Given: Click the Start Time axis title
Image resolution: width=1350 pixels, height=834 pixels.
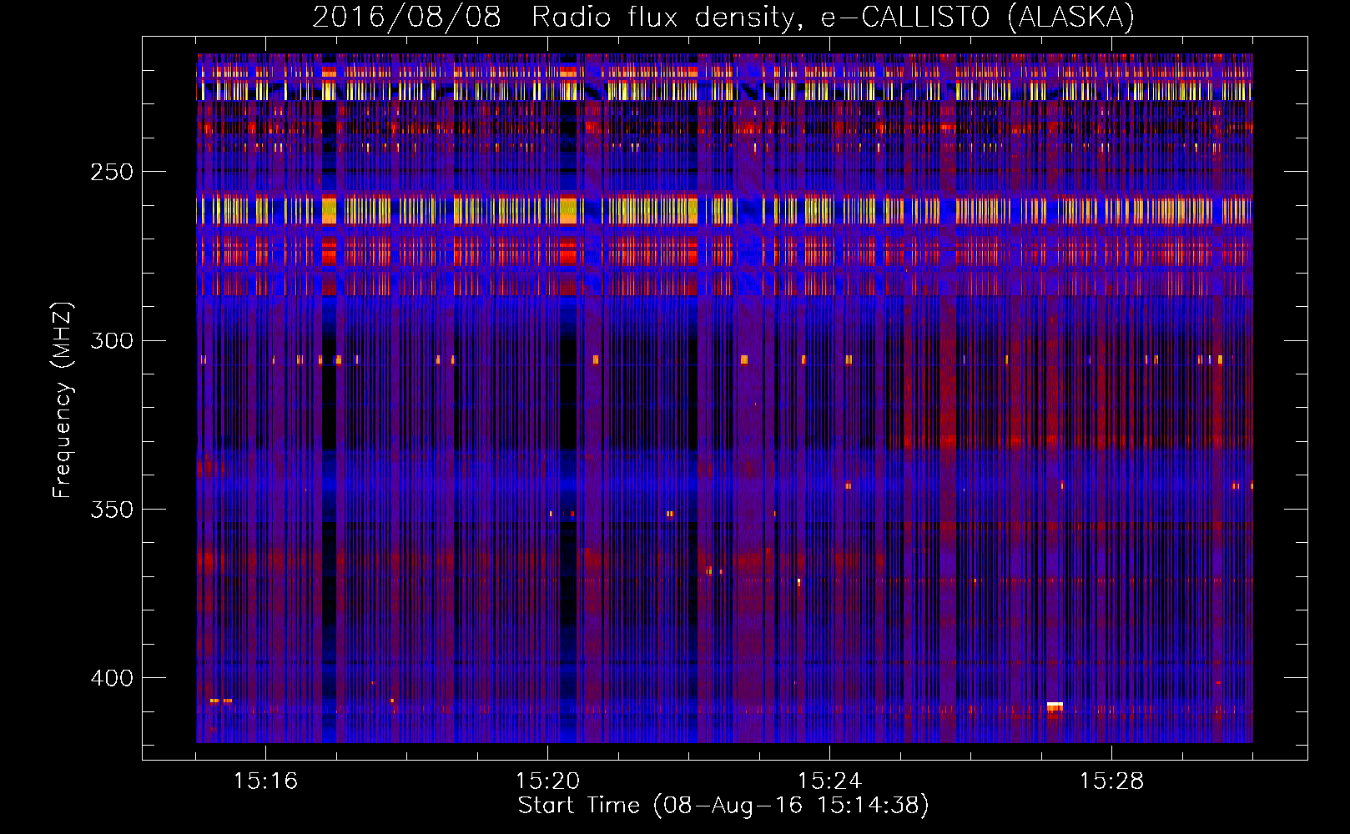Looking at the screenshot, I should pyautogui.click(x=723, y=806).
